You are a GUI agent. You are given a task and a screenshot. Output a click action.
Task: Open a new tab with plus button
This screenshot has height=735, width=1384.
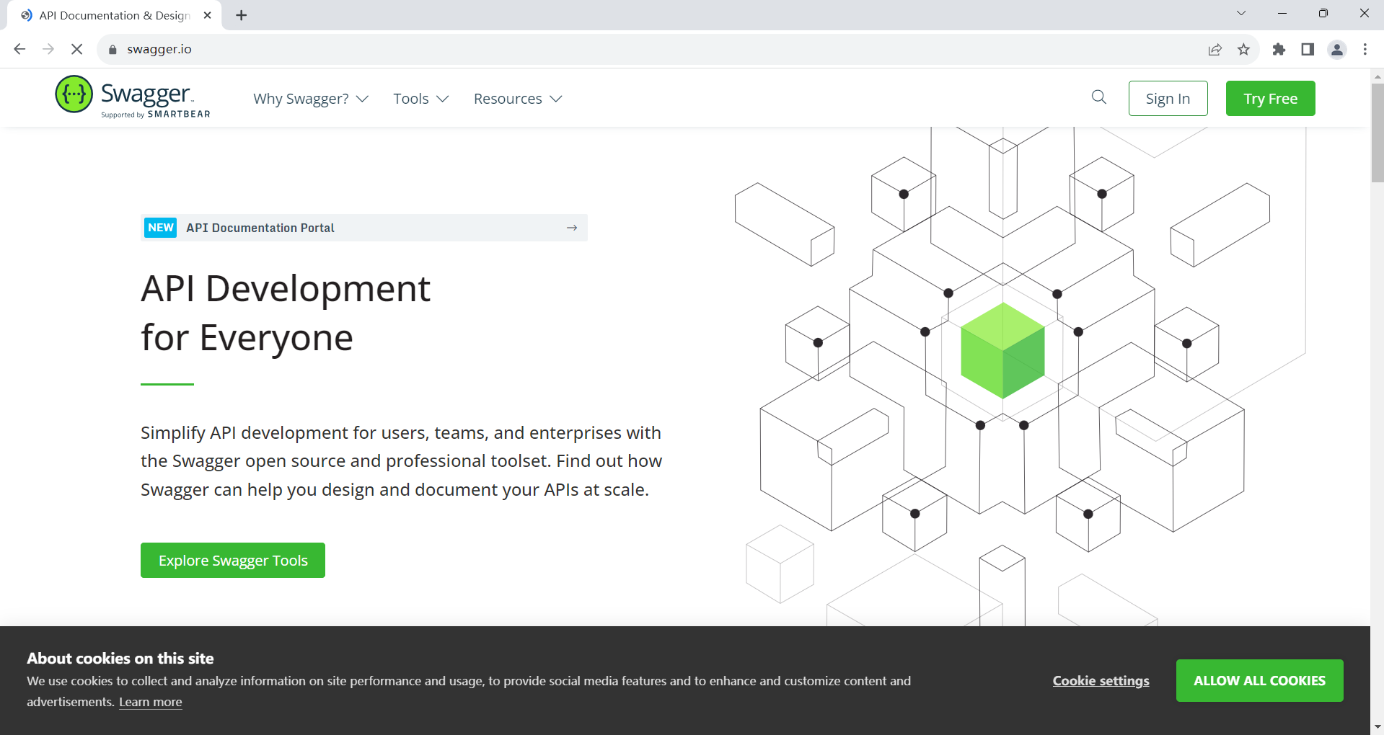pyautogui.click(x=242, y=15)
